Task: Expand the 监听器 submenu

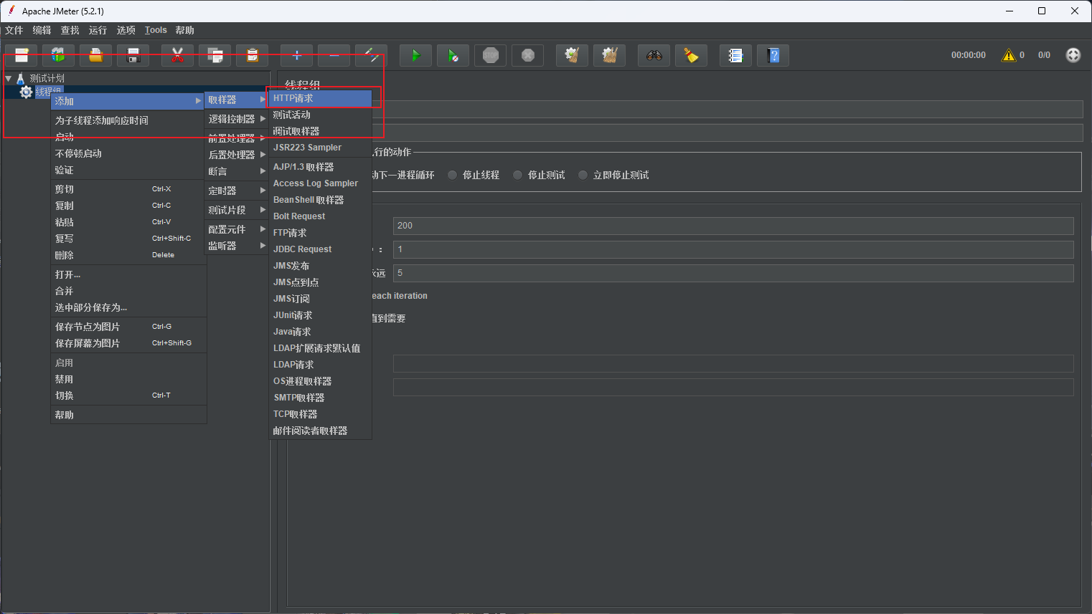Action: pyautogui.click(x=237, y=246)
